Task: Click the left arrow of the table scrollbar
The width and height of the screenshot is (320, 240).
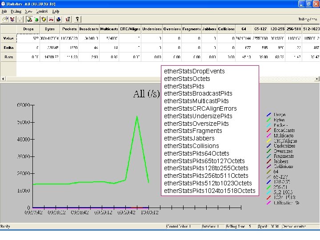Action: point(3,79)
